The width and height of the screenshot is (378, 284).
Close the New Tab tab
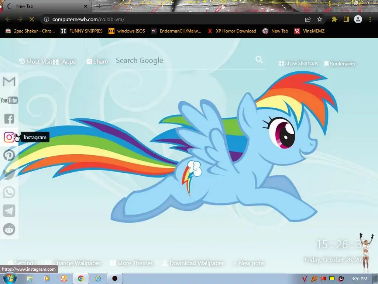86,6
